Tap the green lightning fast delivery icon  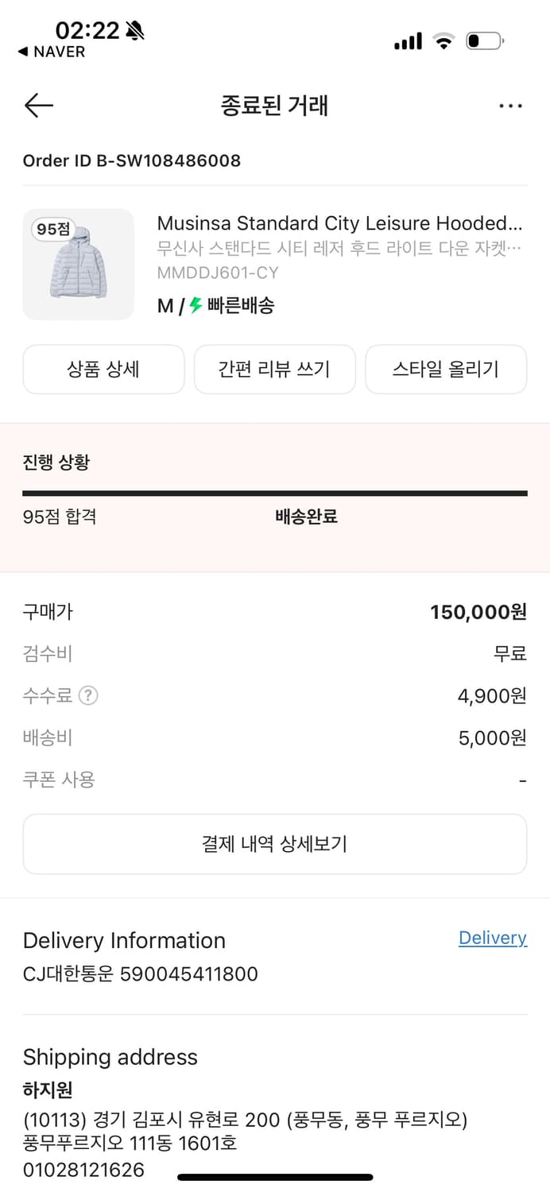tap(196, 305)
